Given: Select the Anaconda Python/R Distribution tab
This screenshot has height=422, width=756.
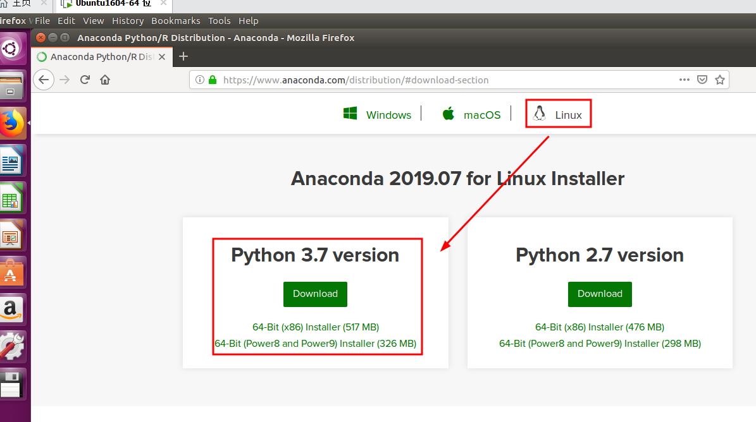Looking at the screenshot, I should coord(101,57).
